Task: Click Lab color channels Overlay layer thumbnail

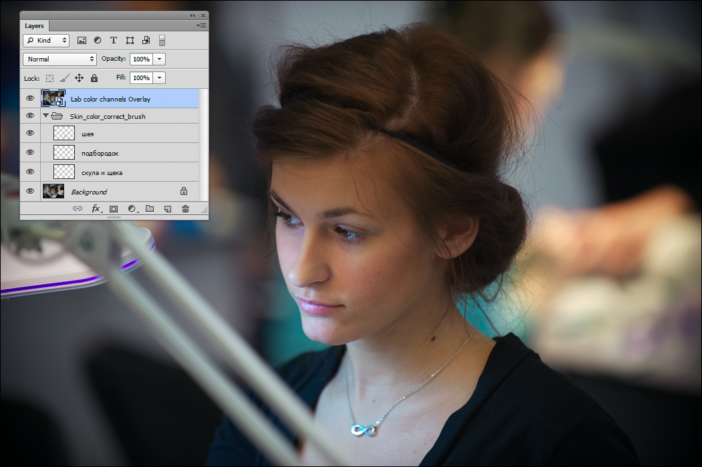Action: coord(53,98)
